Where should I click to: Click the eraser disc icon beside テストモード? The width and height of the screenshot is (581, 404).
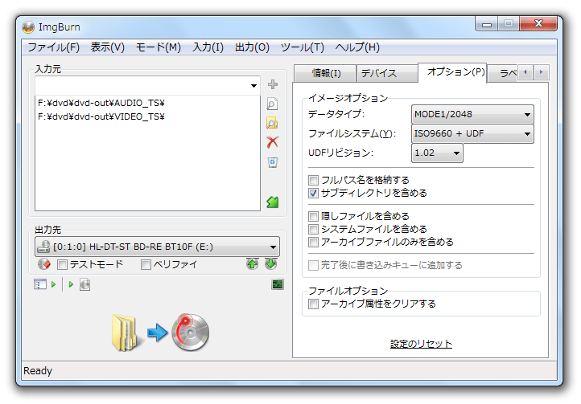click(44, 264)
